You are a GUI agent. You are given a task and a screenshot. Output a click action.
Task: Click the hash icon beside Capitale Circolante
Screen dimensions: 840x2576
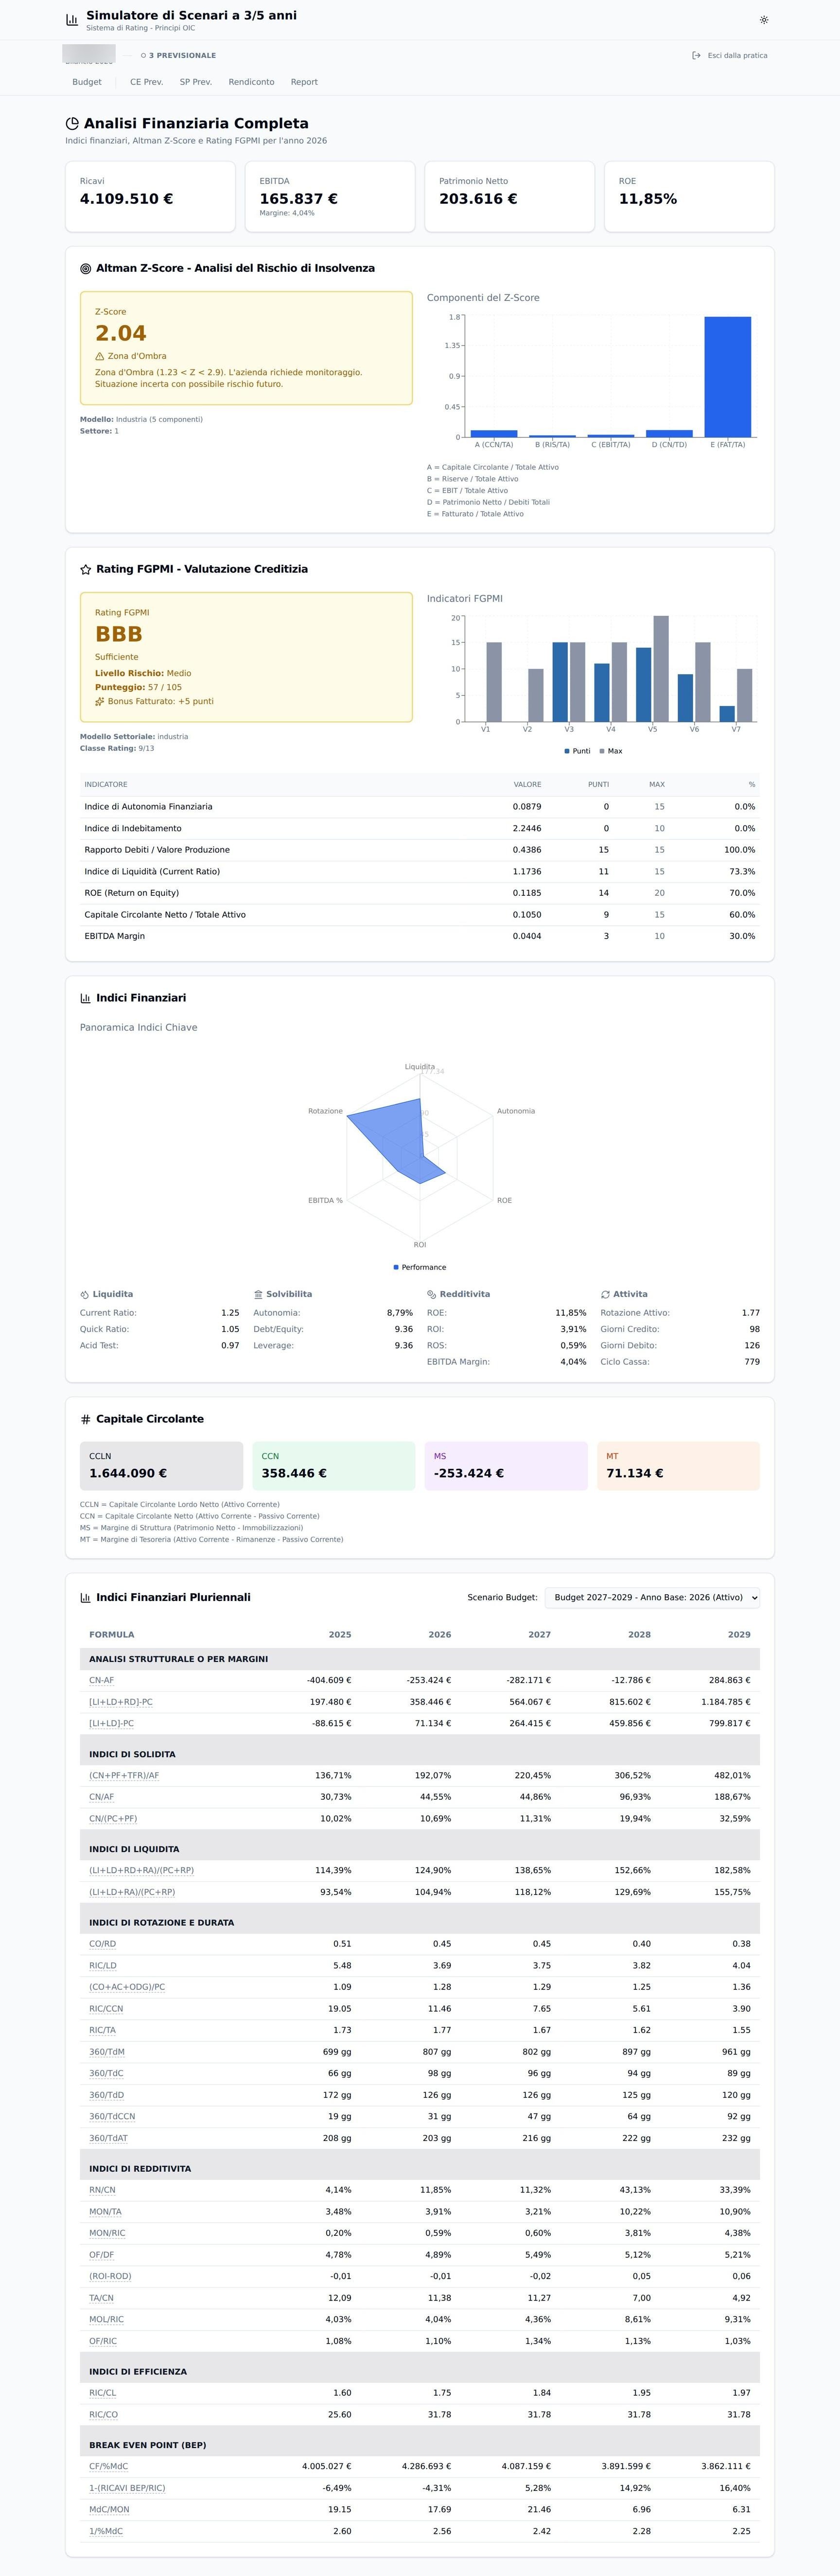[85, 1419]
